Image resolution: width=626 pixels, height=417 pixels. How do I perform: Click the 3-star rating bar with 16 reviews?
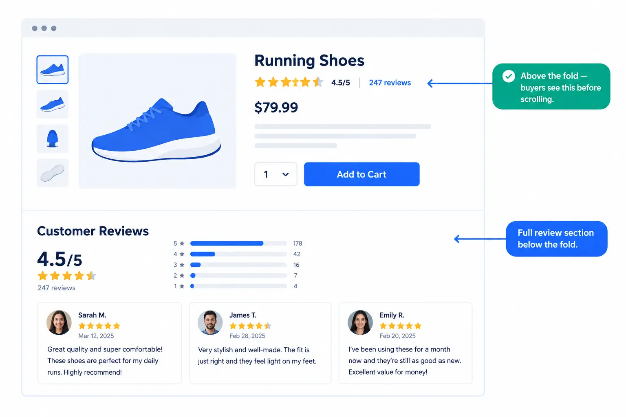coord(238,265)
